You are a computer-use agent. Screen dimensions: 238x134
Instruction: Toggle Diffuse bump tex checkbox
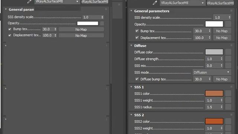coord(137,79)
